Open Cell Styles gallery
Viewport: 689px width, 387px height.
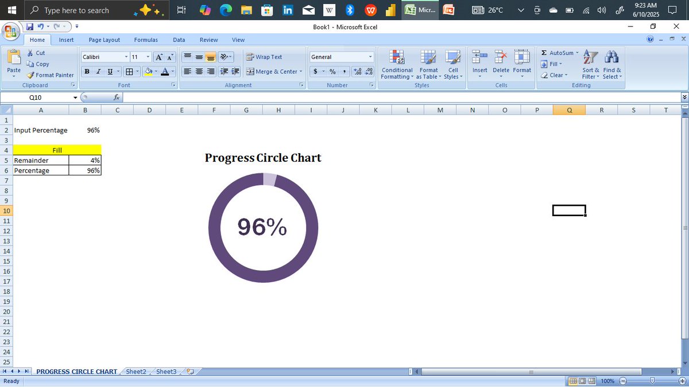click(453, 64)
